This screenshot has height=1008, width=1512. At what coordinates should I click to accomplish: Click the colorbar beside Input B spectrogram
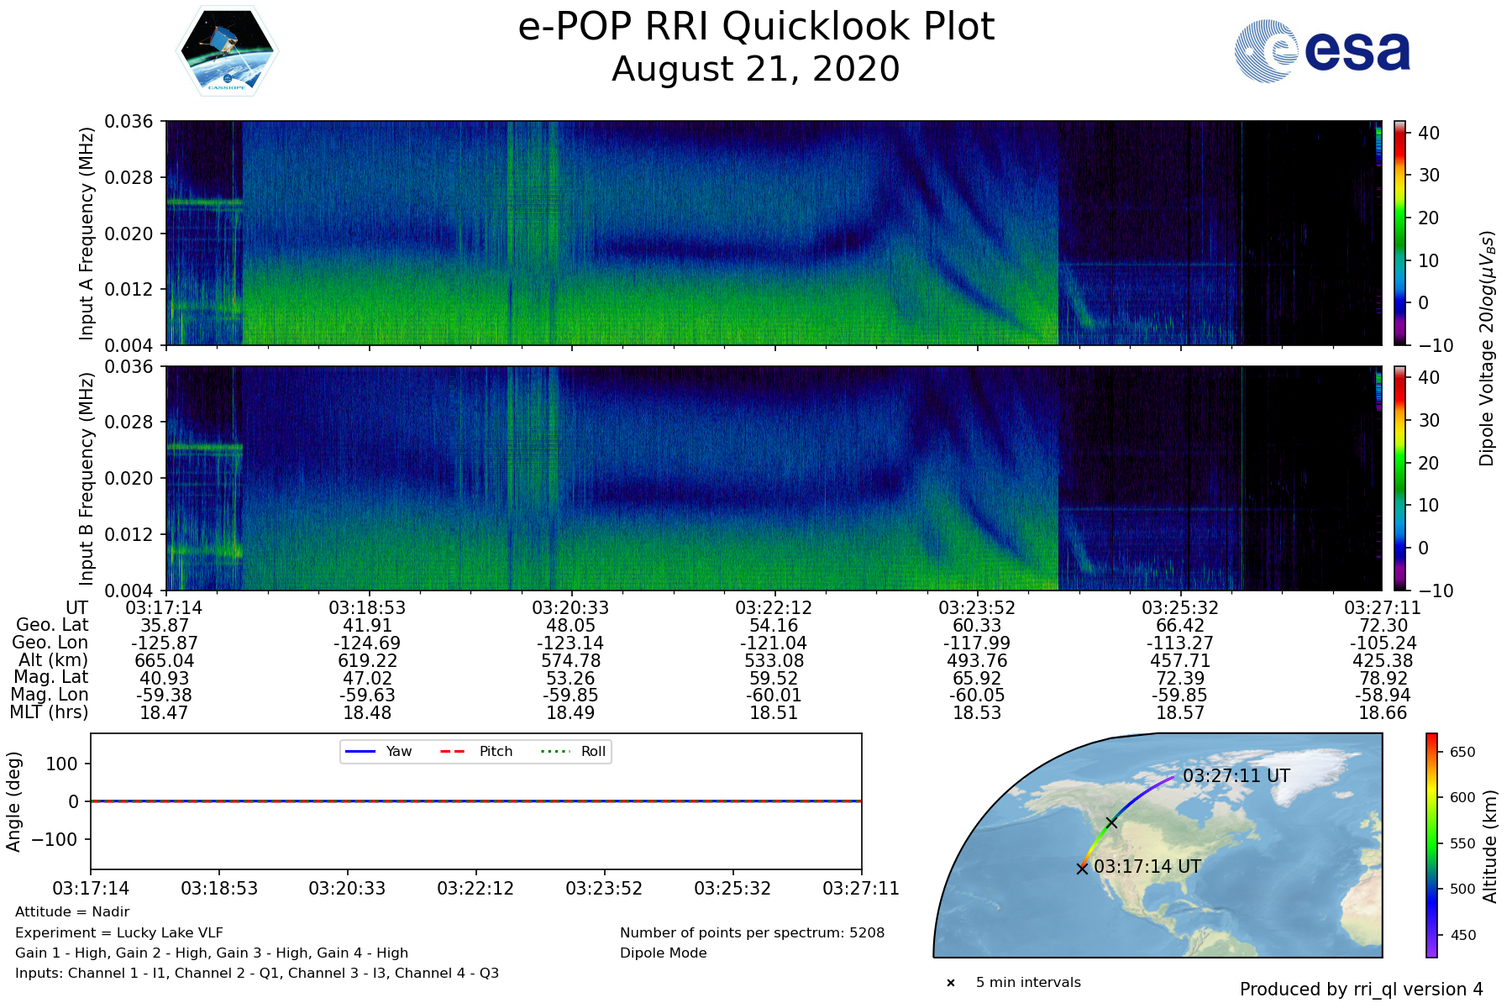(x=1400, y=478)
